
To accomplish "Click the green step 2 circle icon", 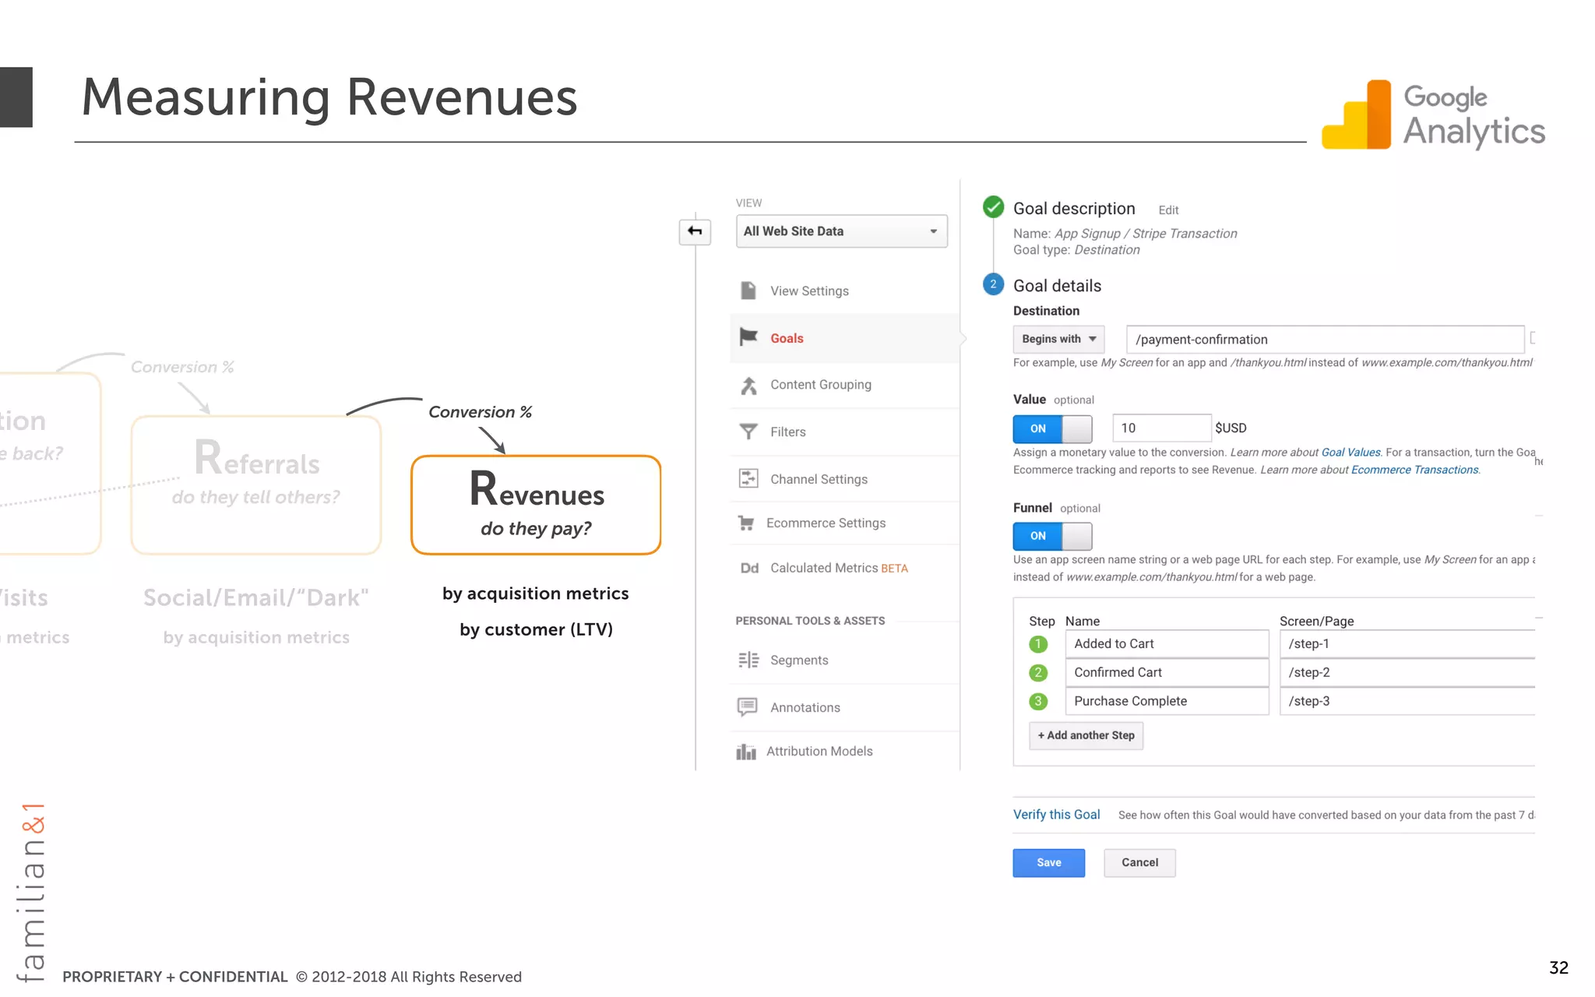I will (x=1038, y=673).
